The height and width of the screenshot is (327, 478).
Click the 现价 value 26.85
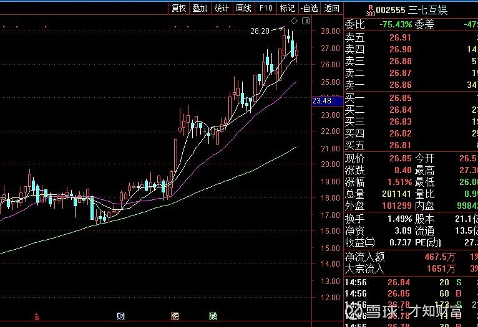pyautogui.click(x=400, y=158)
